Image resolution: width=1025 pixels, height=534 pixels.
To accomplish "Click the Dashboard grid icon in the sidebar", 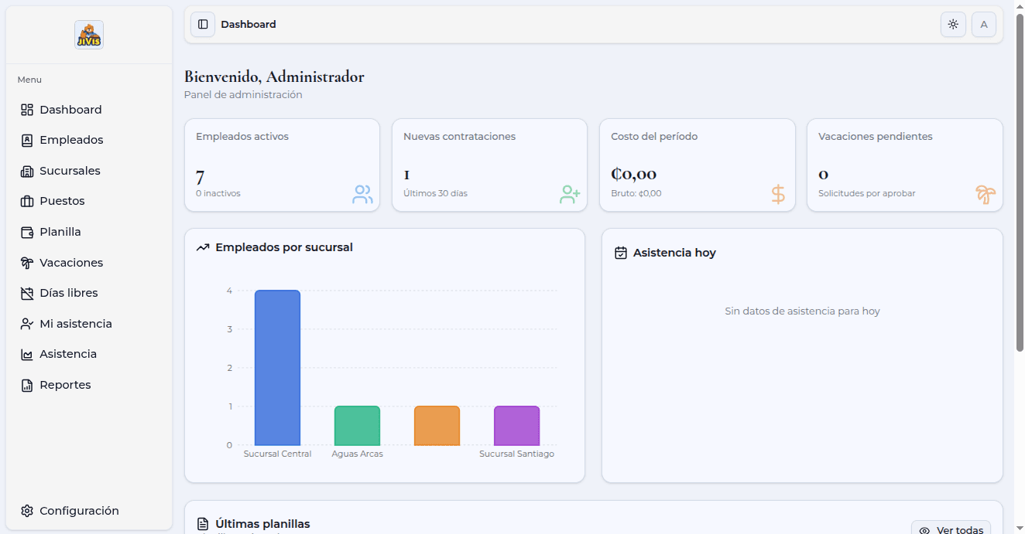I will (x=27, y=110).
